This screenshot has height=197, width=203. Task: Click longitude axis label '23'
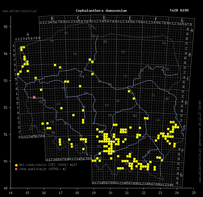tap(160, 193)
